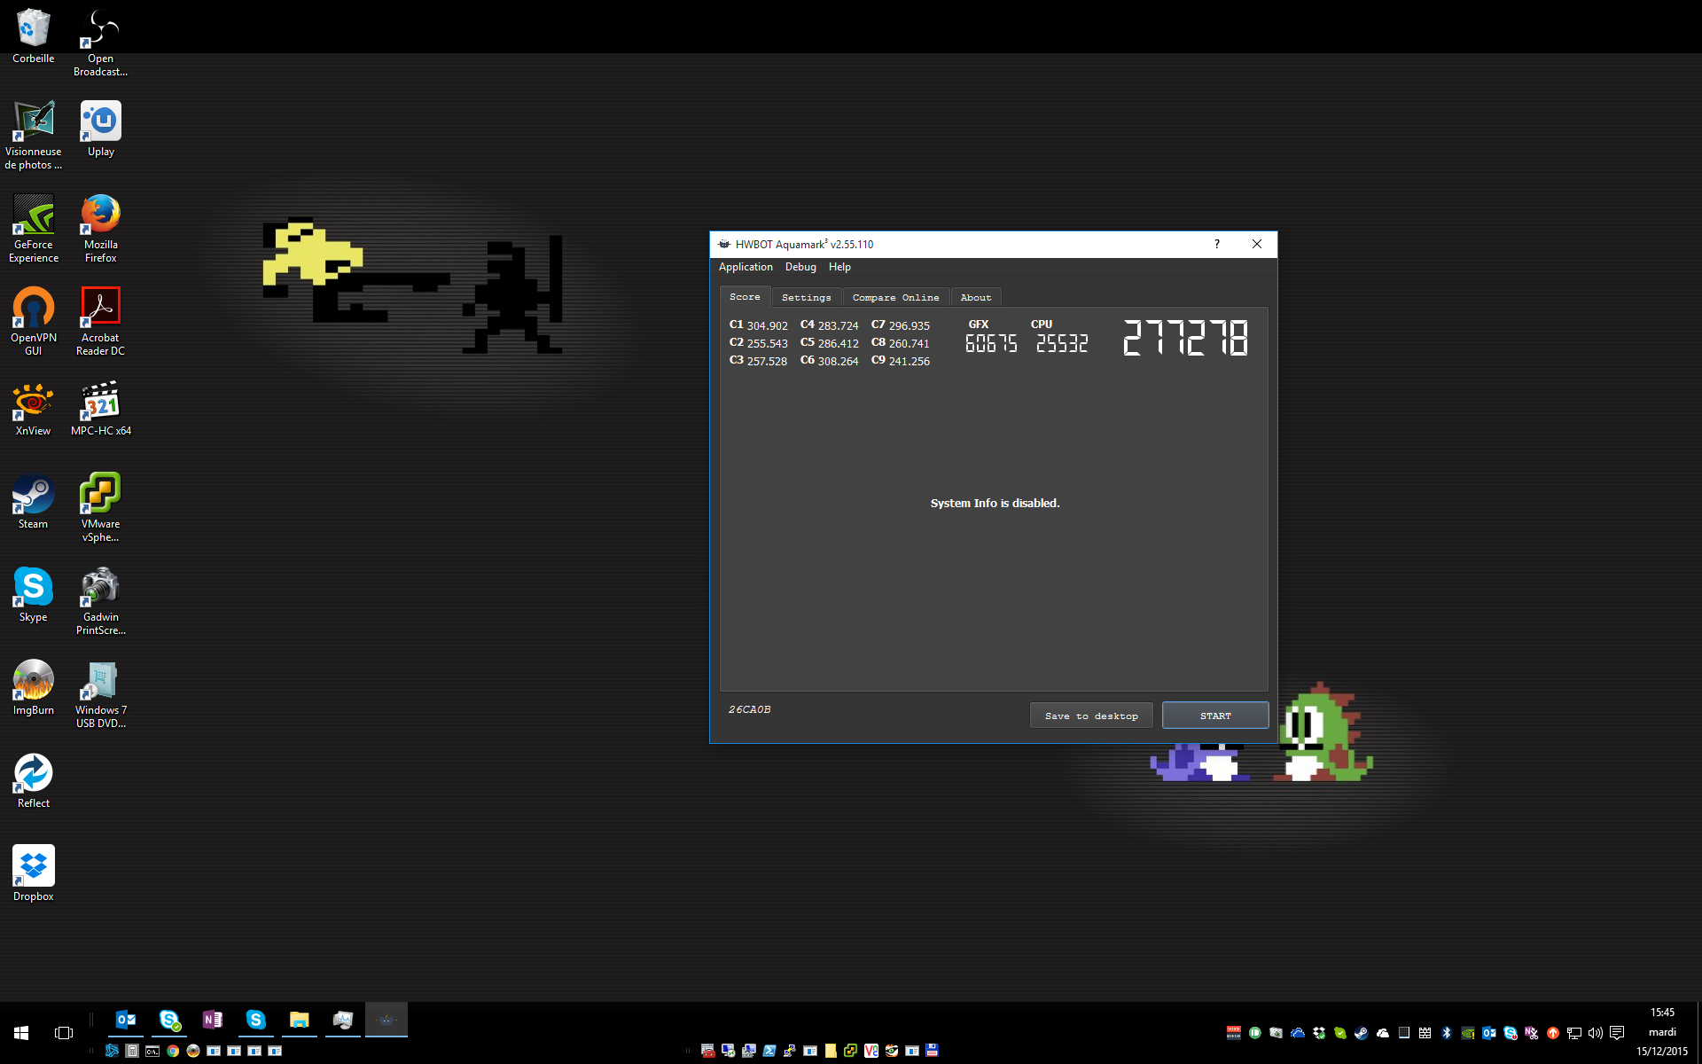Click the C1 304.902 result

pos(759,325)
